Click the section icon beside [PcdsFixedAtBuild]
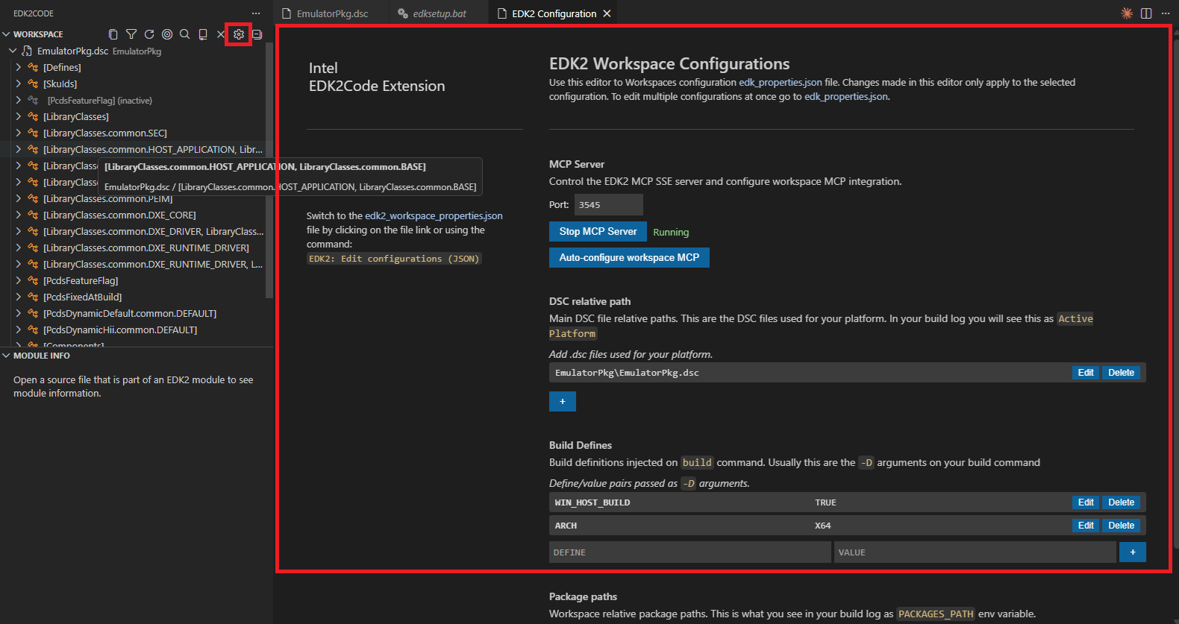The width and height of the screenshot is (1179, 624). tap(33, 297)
